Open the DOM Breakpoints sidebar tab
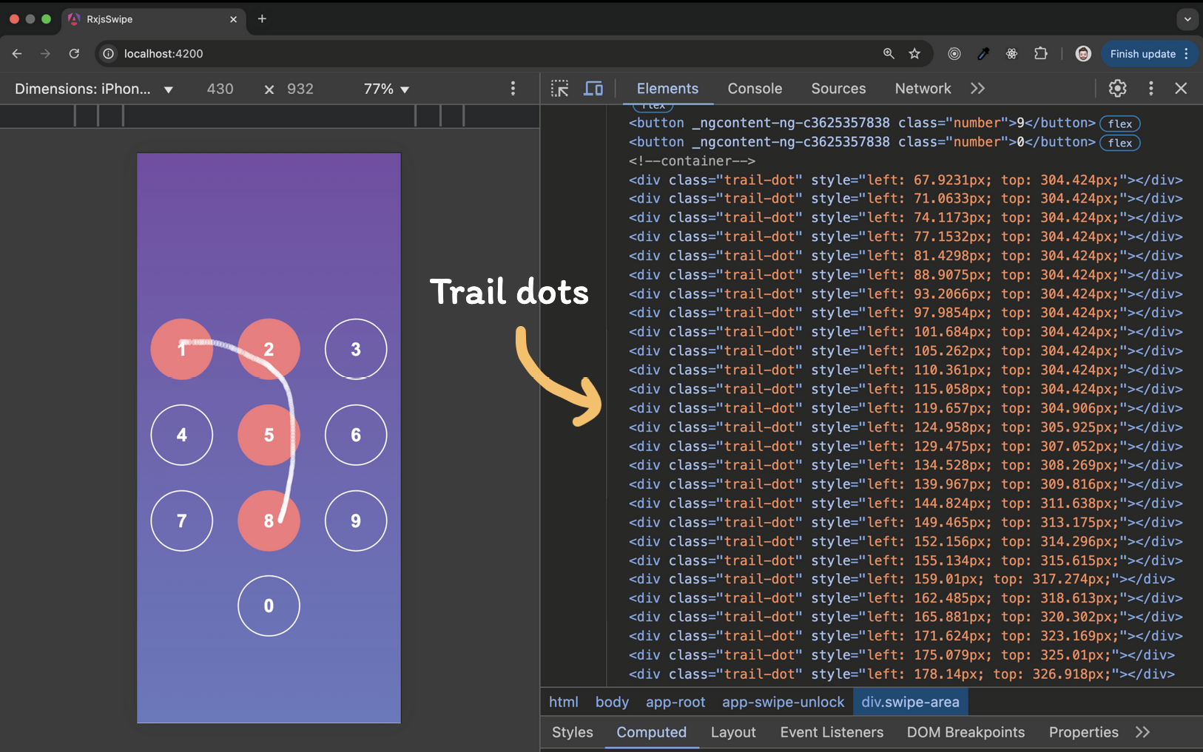Viewport: 1203px width, 752px height. 966,732
